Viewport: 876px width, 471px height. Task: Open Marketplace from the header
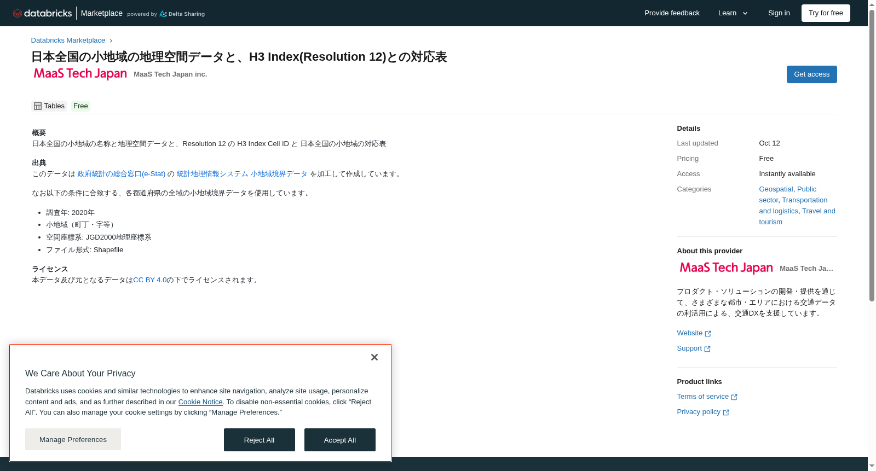102,13
